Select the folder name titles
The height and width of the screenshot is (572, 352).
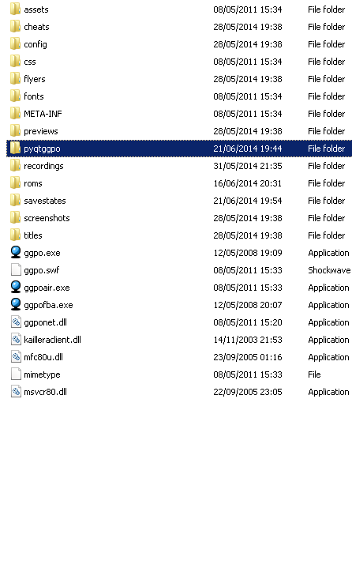33,235
